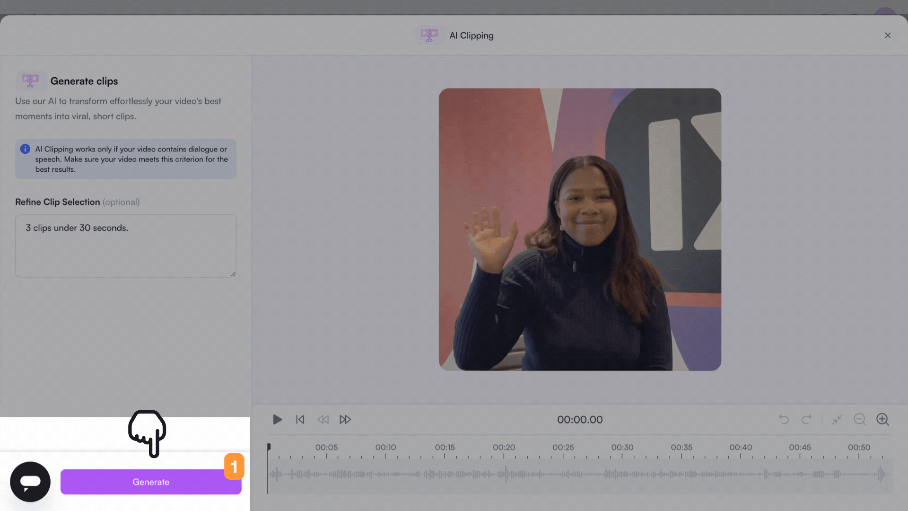
Task: Click the 00:30 mark on timeline ruler
Action: coord(622,448)
